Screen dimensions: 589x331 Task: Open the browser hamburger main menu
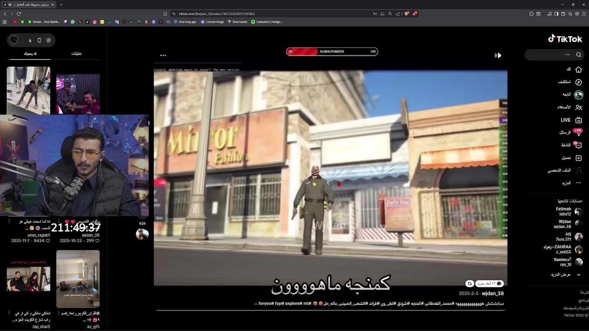(x=584, y=14)
